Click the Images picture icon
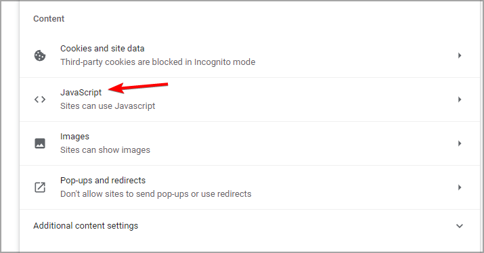 coord(40,143)
